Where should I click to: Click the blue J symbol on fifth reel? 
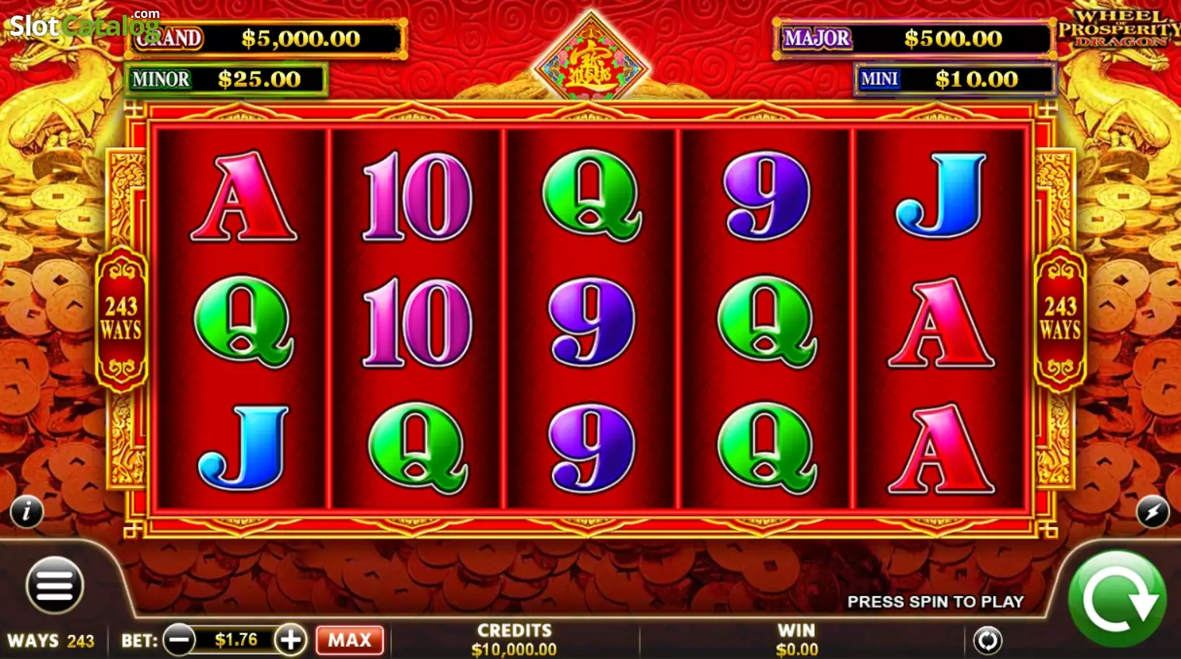(x=941, y=196)
